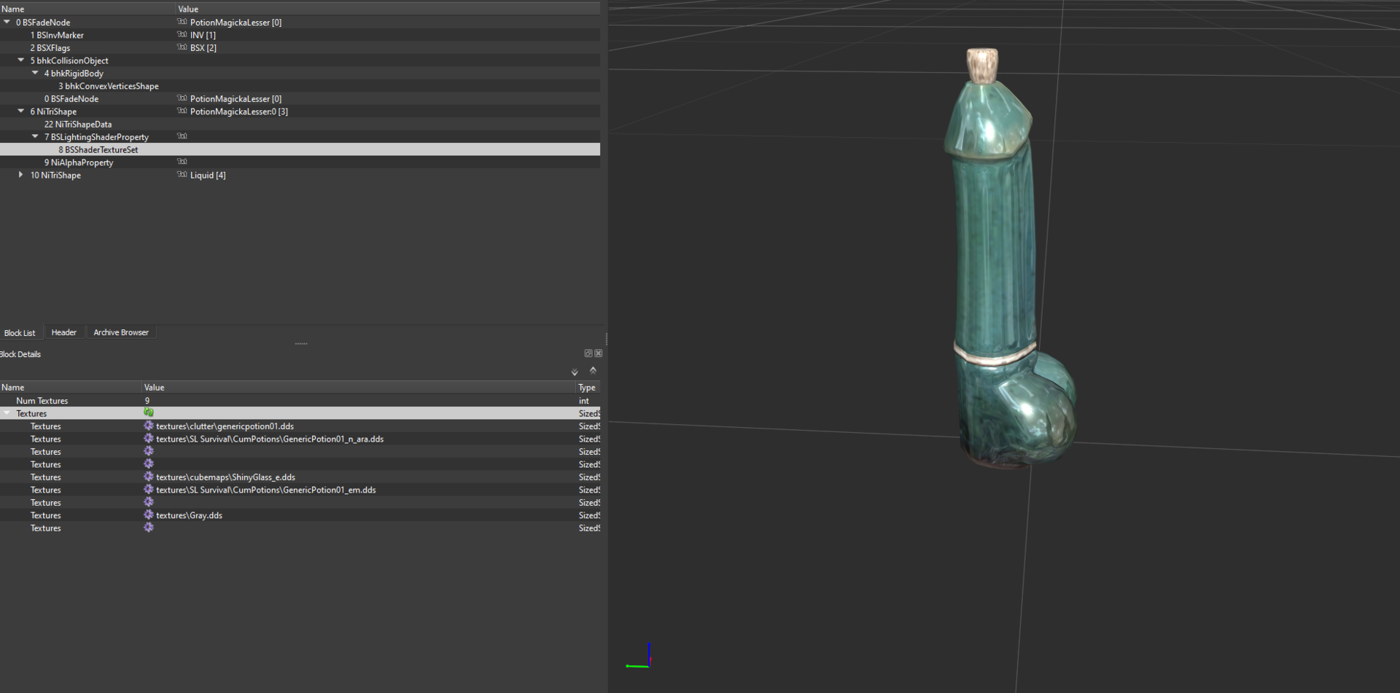Open the Archive Browser tab
This screenshot has height=693, width=1400.
(121, 332)
